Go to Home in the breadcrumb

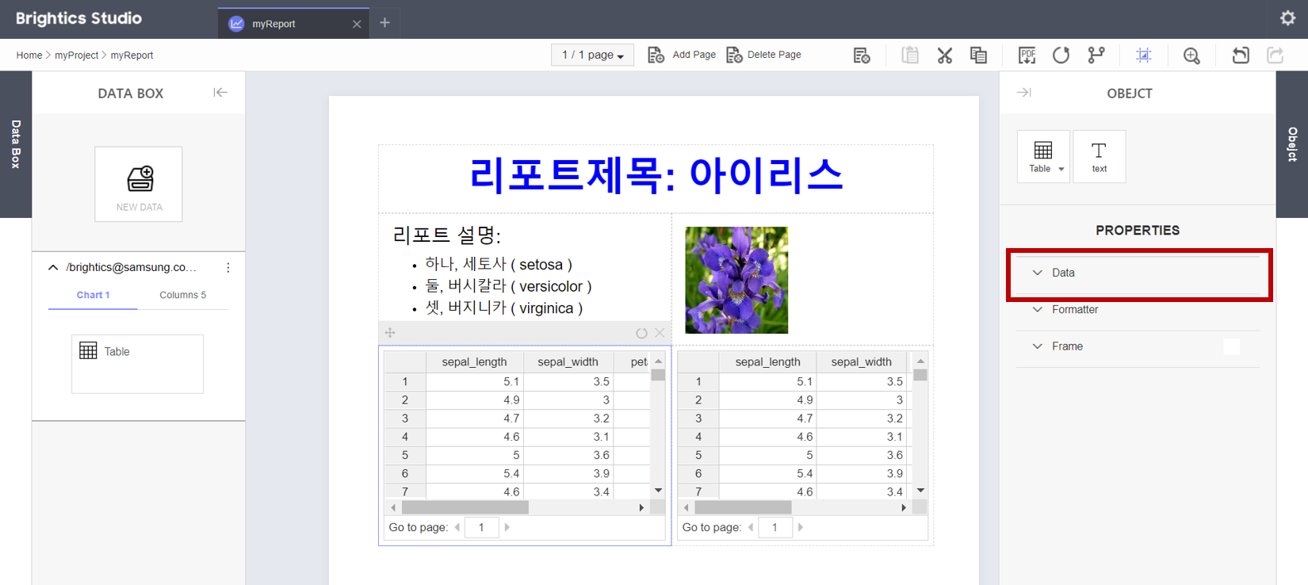(29, 55)
